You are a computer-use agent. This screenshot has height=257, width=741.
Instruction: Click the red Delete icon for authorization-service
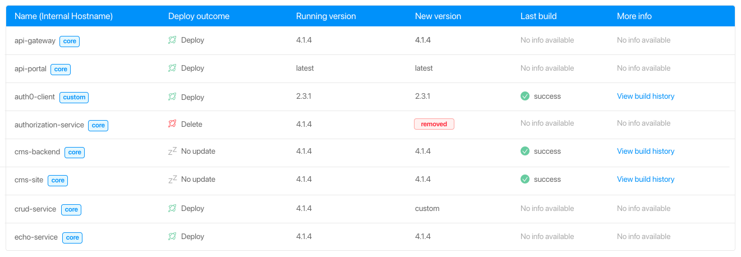(172, 124)
